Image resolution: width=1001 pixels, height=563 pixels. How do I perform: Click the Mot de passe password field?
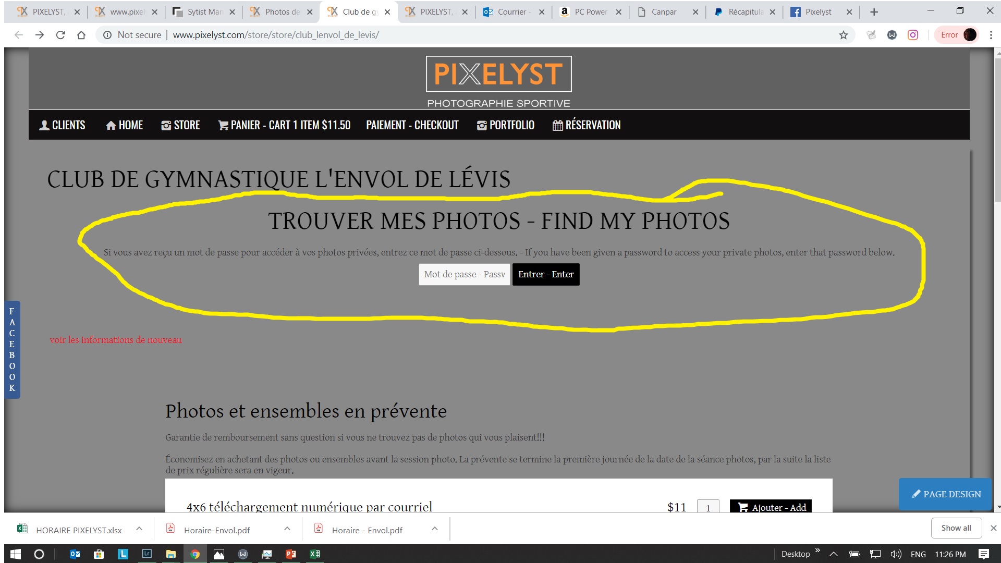464,274
